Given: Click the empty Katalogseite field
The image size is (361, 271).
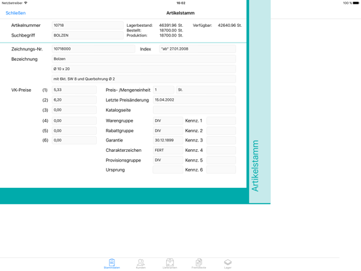Looking at the screenshot, I should (194, 110).
